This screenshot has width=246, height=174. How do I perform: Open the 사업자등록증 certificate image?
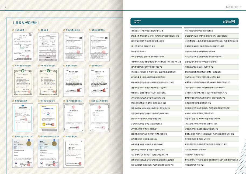point(23,47)
